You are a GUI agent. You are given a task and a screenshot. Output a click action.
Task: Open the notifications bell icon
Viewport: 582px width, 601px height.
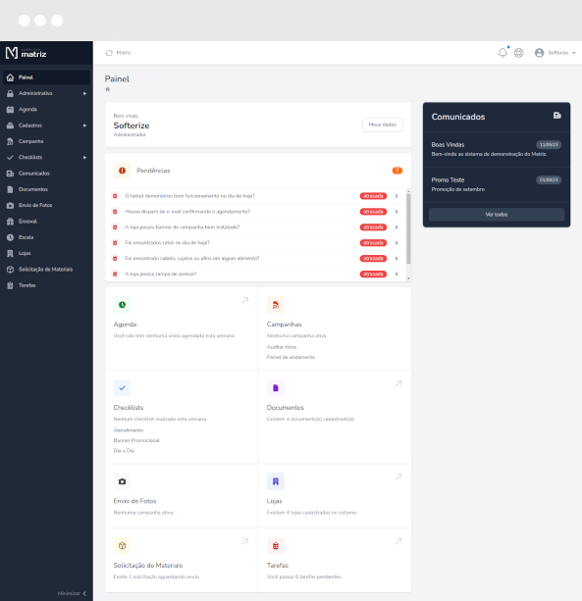click(503, 53)
